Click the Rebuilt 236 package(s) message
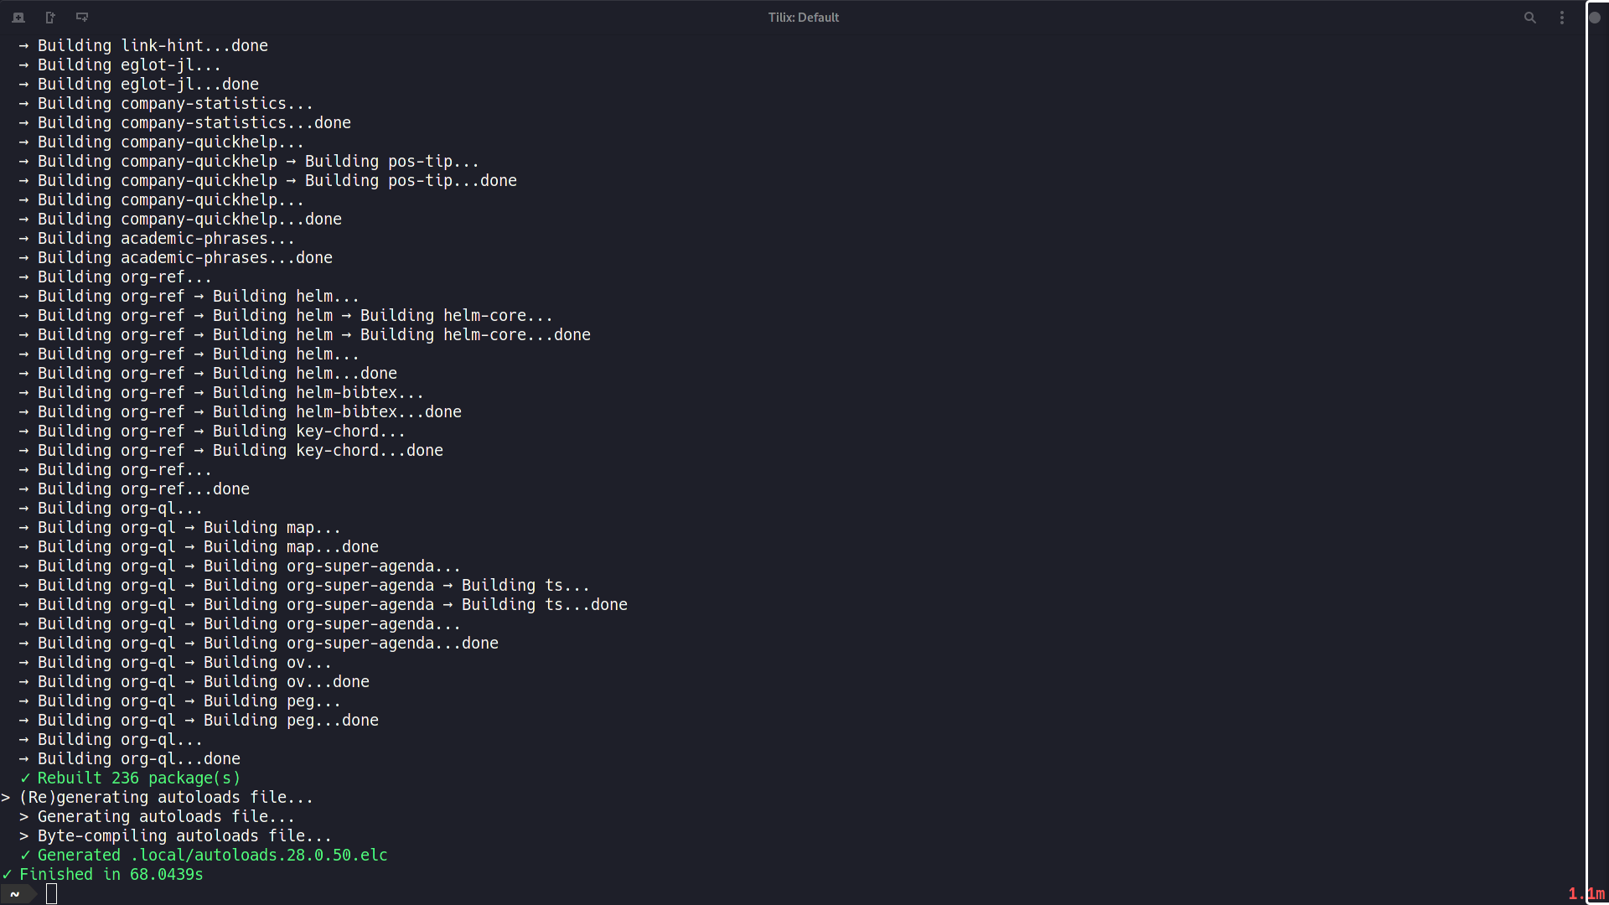 pyautogui.click(x=130, y=778)
